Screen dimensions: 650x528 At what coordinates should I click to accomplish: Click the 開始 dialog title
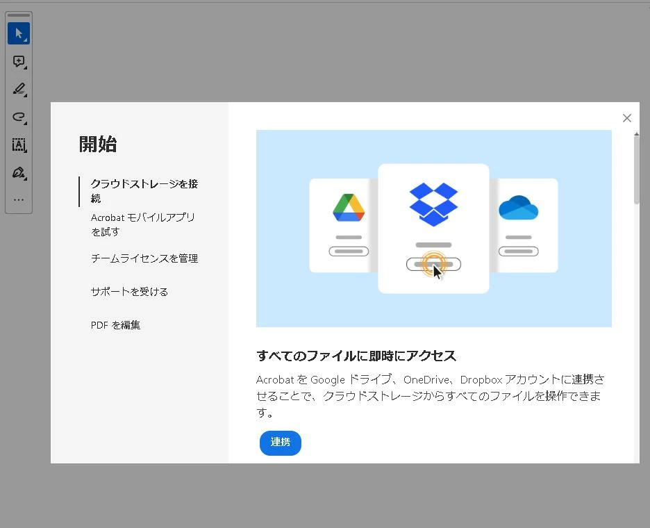tap(98, 144)
